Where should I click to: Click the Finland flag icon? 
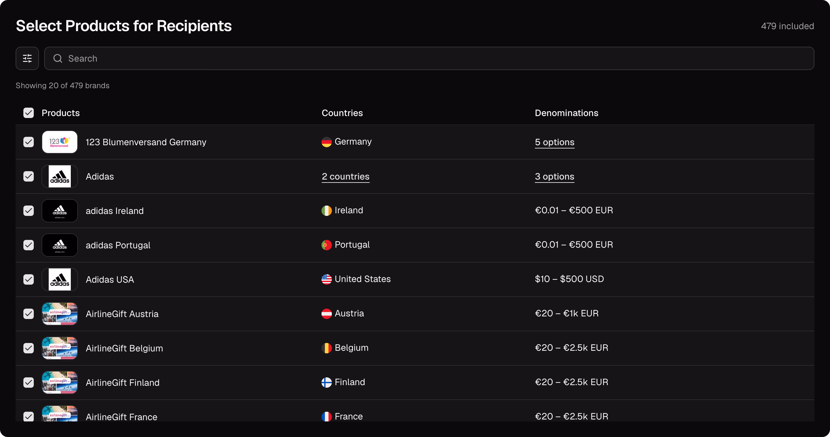(327, 383)
